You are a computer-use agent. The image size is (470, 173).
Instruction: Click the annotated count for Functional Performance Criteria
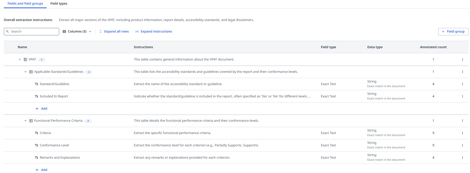coord(433,121)
